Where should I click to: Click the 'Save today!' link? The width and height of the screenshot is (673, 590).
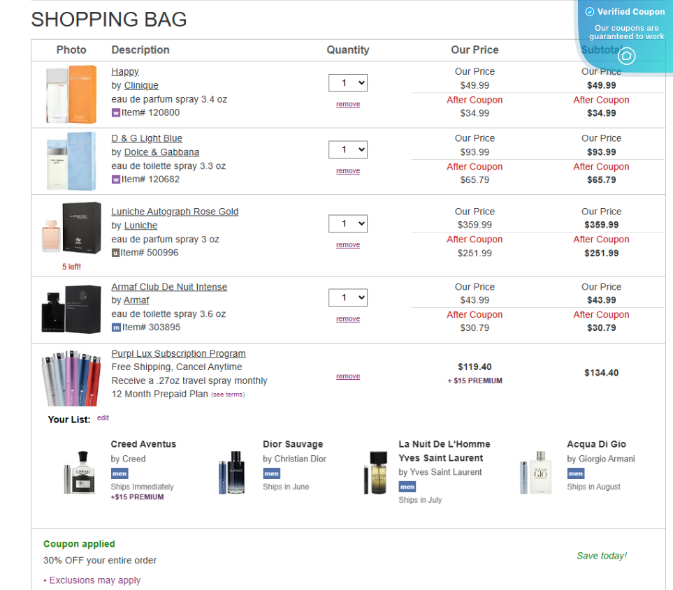[601, 556]
